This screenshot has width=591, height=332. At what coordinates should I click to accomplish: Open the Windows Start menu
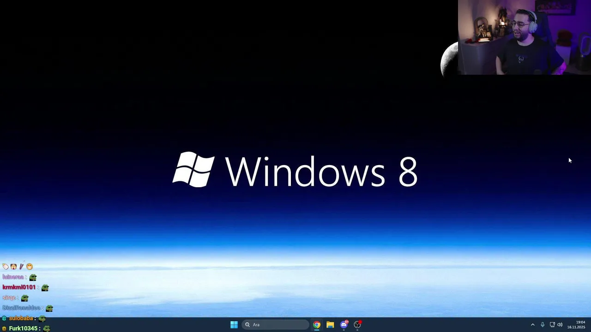pyautogui.click(x=234, y=325)
